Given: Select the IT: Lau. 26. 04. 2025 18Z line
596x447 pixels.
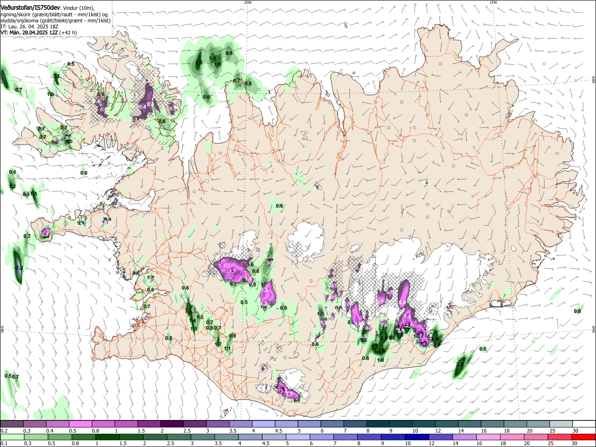Looking at the screenshot, I should click(29, 27).
